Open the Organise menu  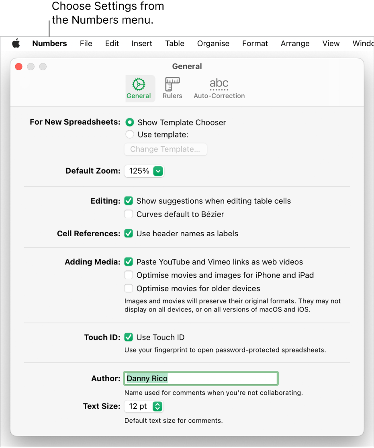213,43
